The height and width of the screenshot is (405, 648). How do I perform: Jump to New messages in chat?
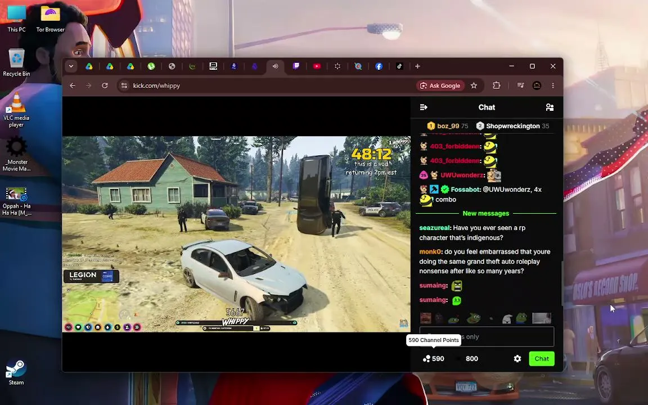pos(485,214)
